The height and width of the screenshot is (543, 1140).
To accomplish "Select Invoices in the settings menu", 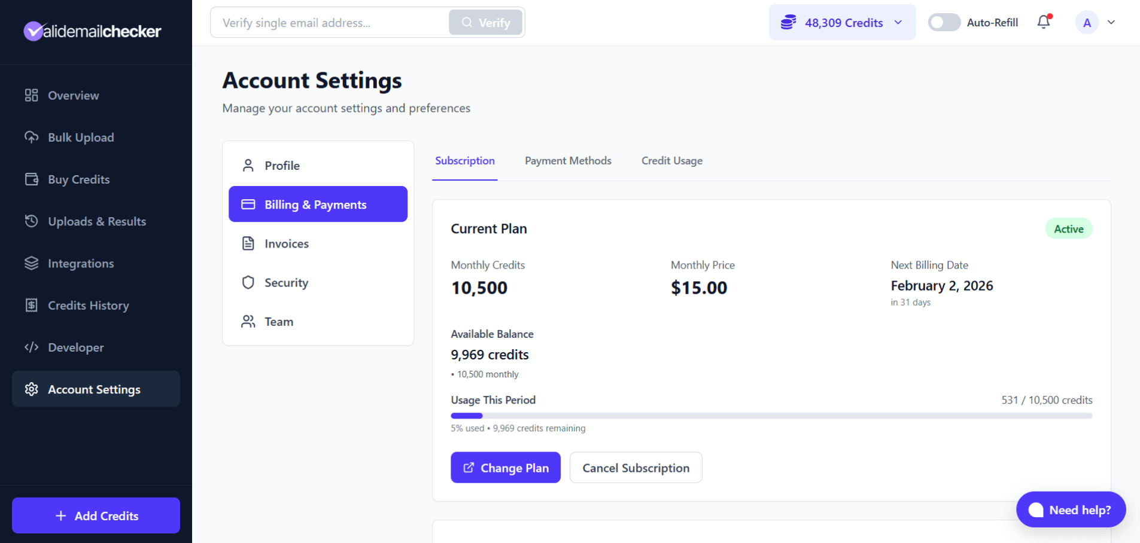I will (287, 243).
